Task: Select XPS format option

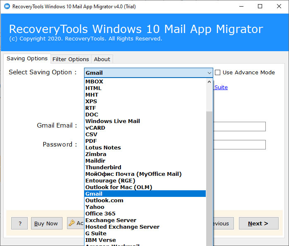Action: coord(145,102)
